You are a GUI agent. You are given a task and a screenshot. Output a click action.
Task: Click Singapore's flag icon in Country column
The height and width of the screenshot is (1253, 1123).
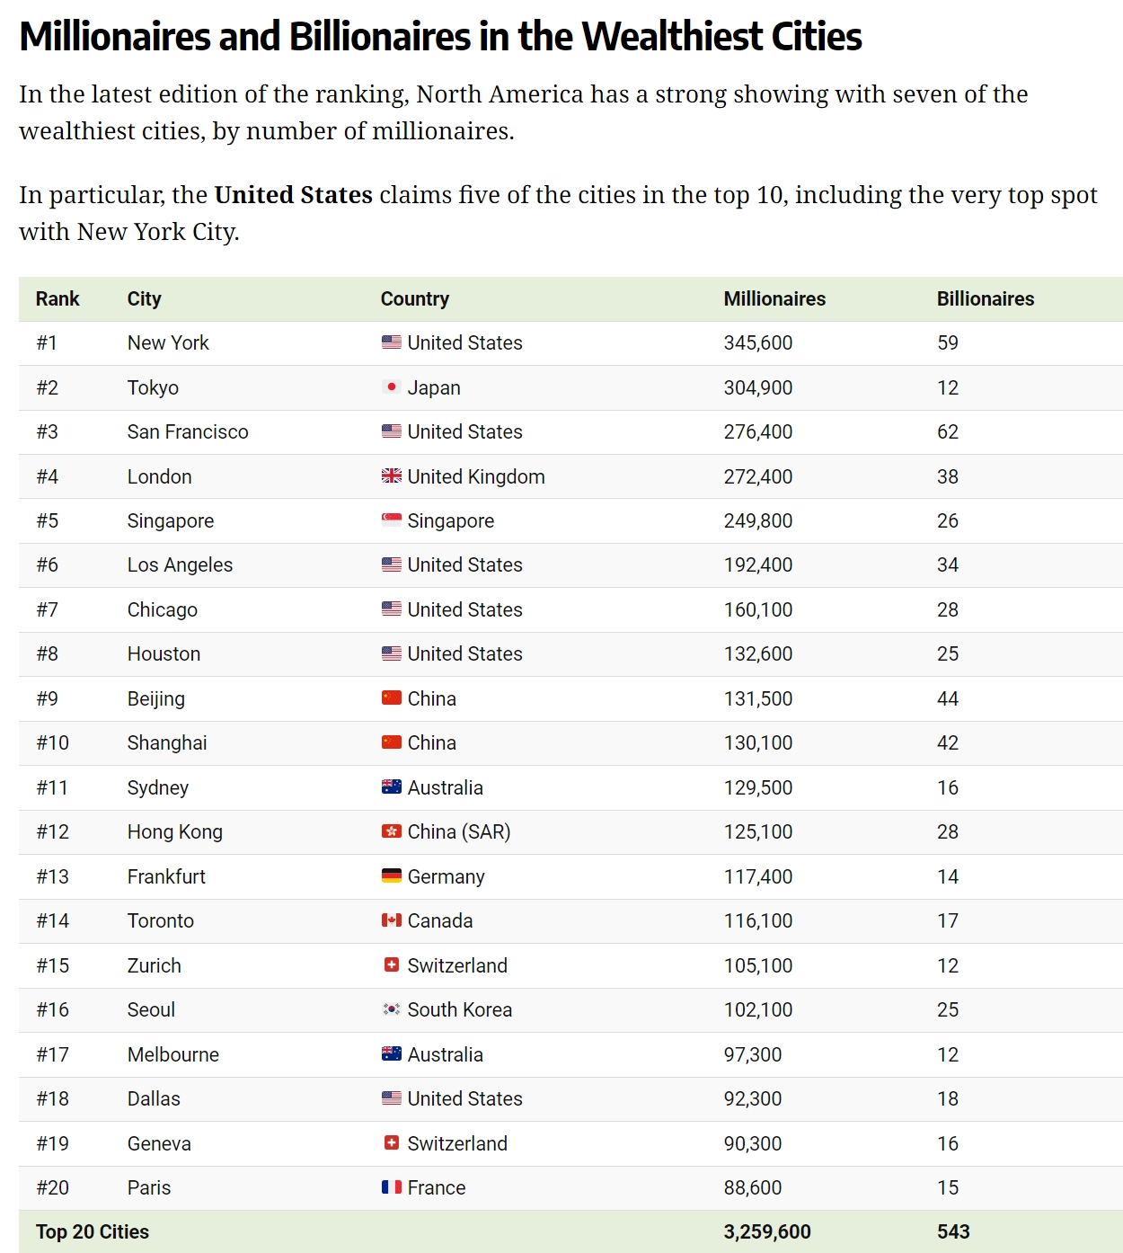(x=391, y=520)
